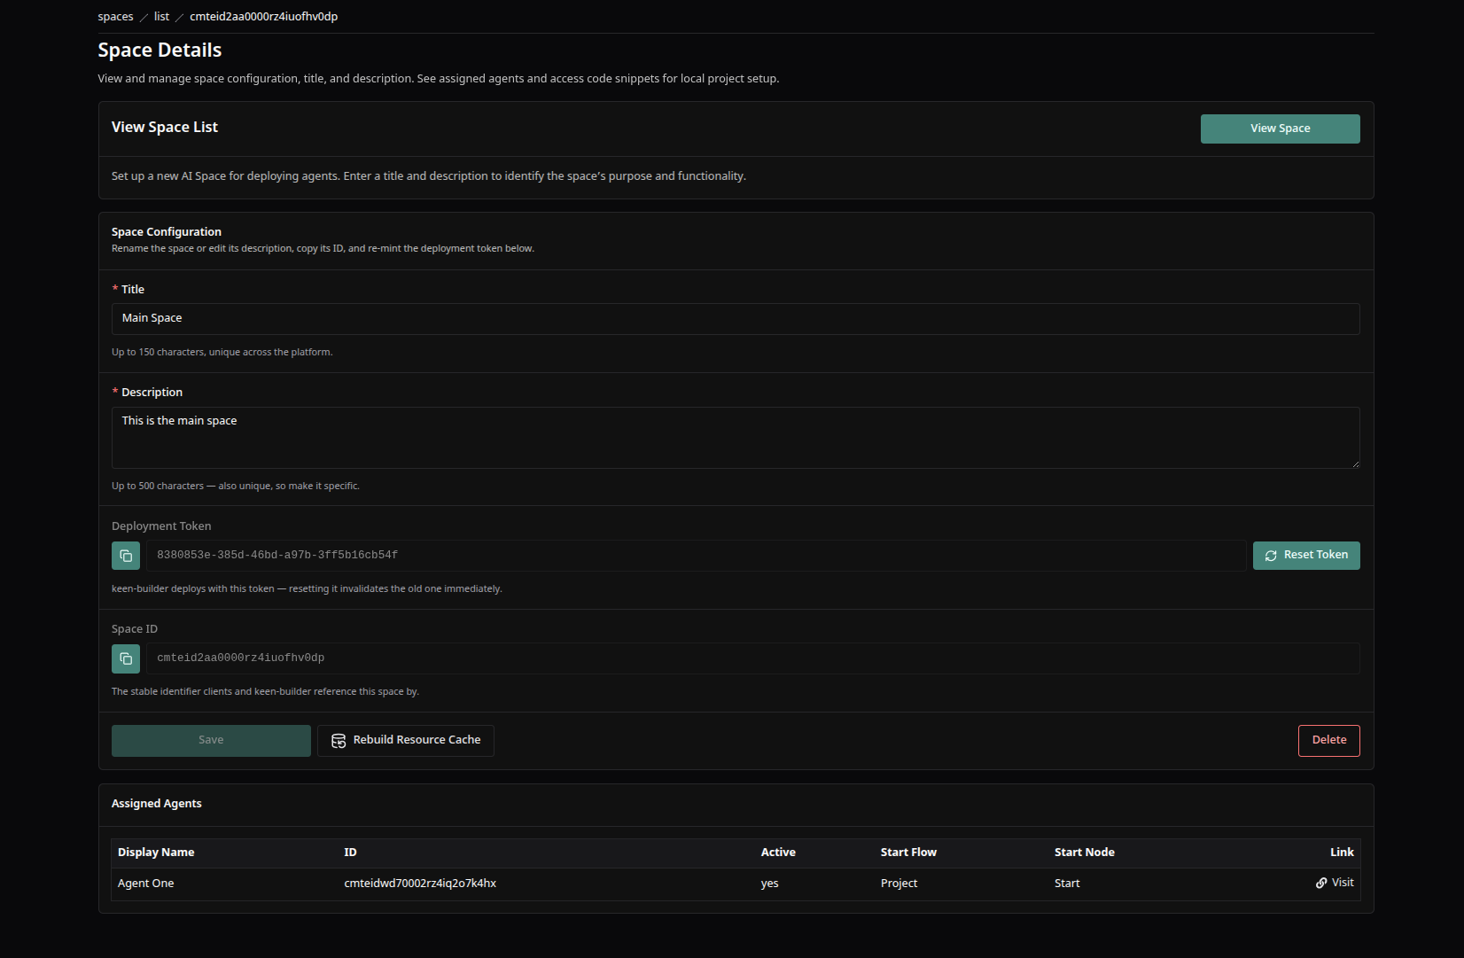Select the cmteid2aa0000rz4iuofhv0dp breadcrumb
1464x958 pixels.
pos(263,17)
